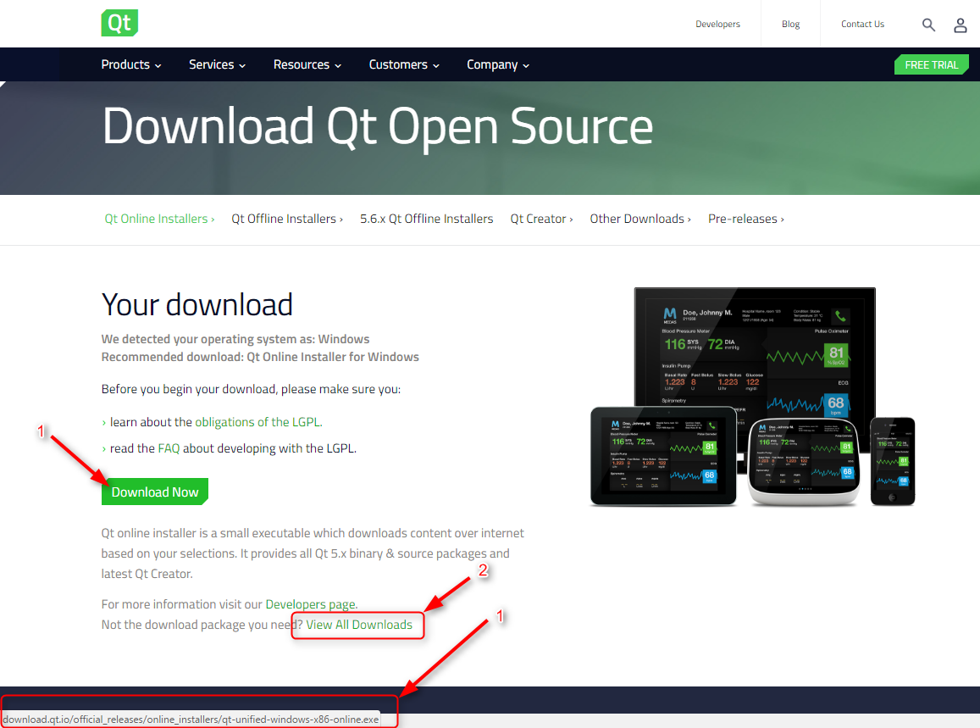The image size is (980, 728).
Task: Expand the Resources dropdown
Action: tap(307, 64)
